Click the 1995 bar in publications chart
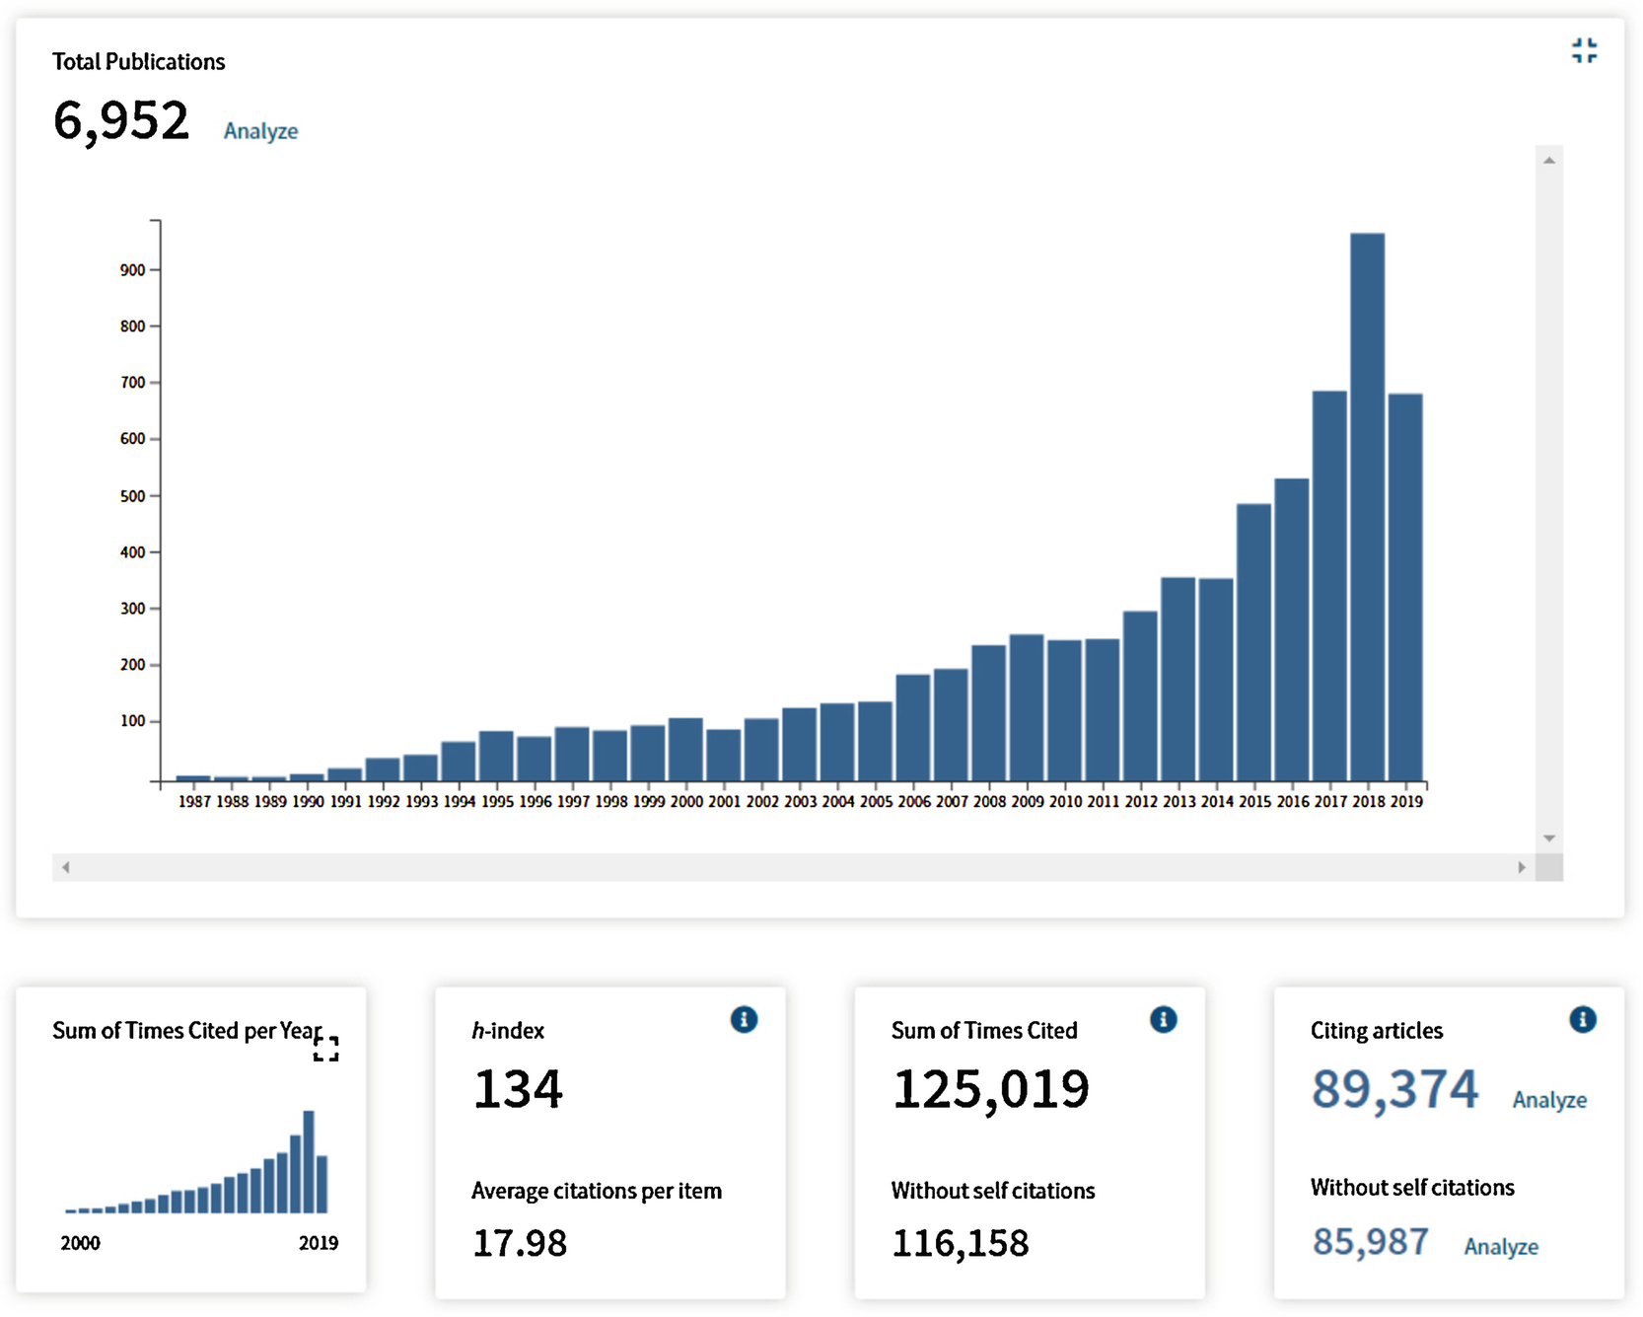The image size is (1643, 1317). coord(496,756)
